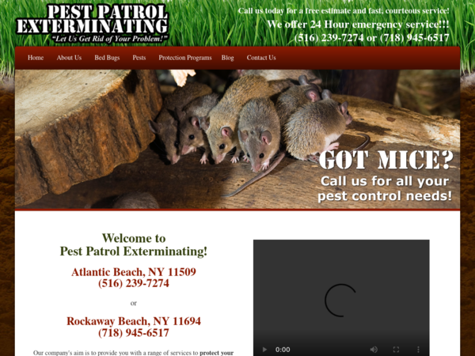Open the Contact Us page

pyautogui.click(x=261, y=58)
